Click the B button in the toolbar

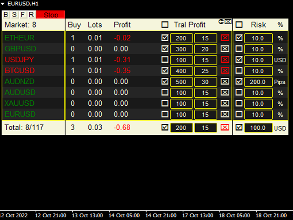(x=6, y=15)
